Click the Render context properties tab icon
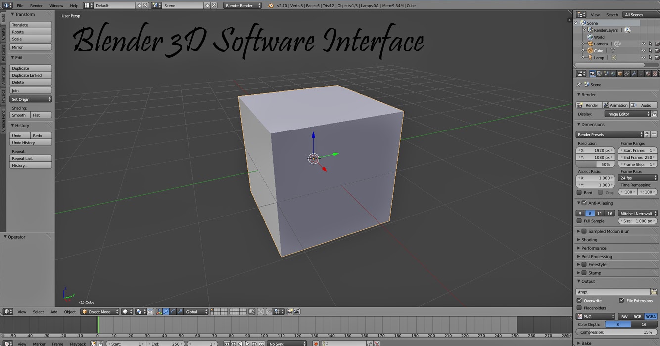660x346 pixels. pyautogui.click(x=592, y=74)
